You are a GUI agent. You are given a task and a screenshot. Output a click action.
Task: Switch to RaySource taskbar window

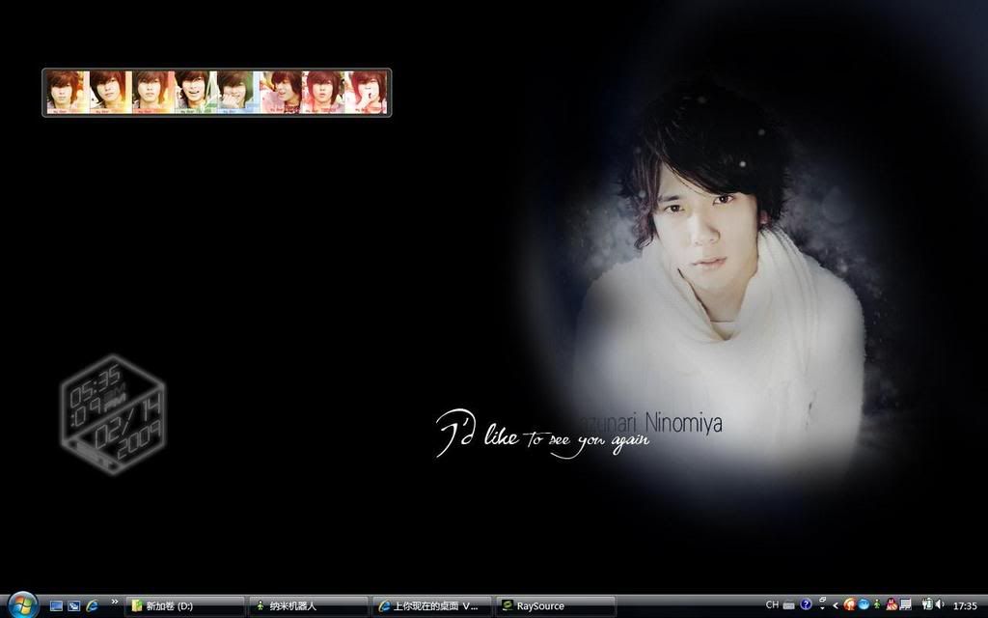tap(555, 605)
